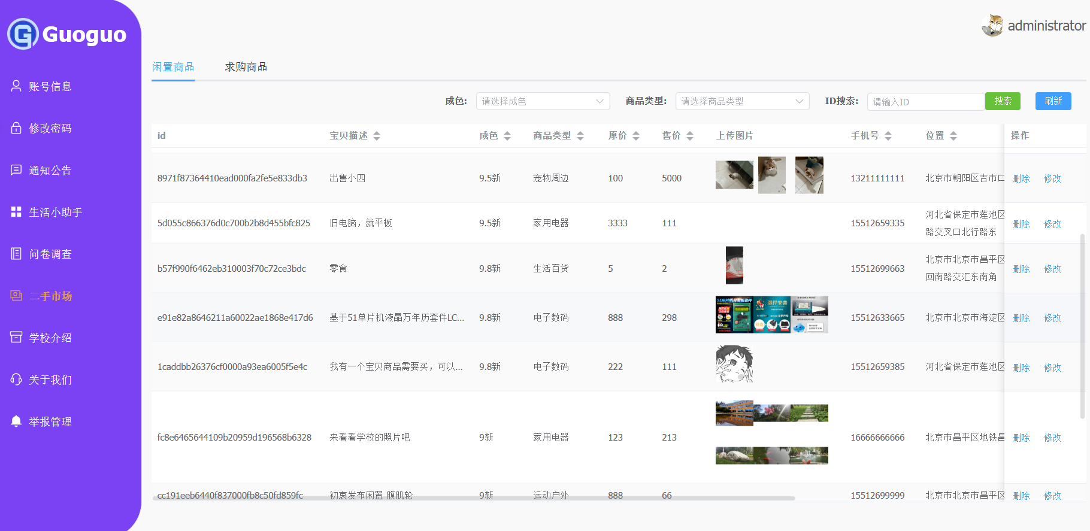Open second cat photo in 出售小四 row

pos(772,175)
